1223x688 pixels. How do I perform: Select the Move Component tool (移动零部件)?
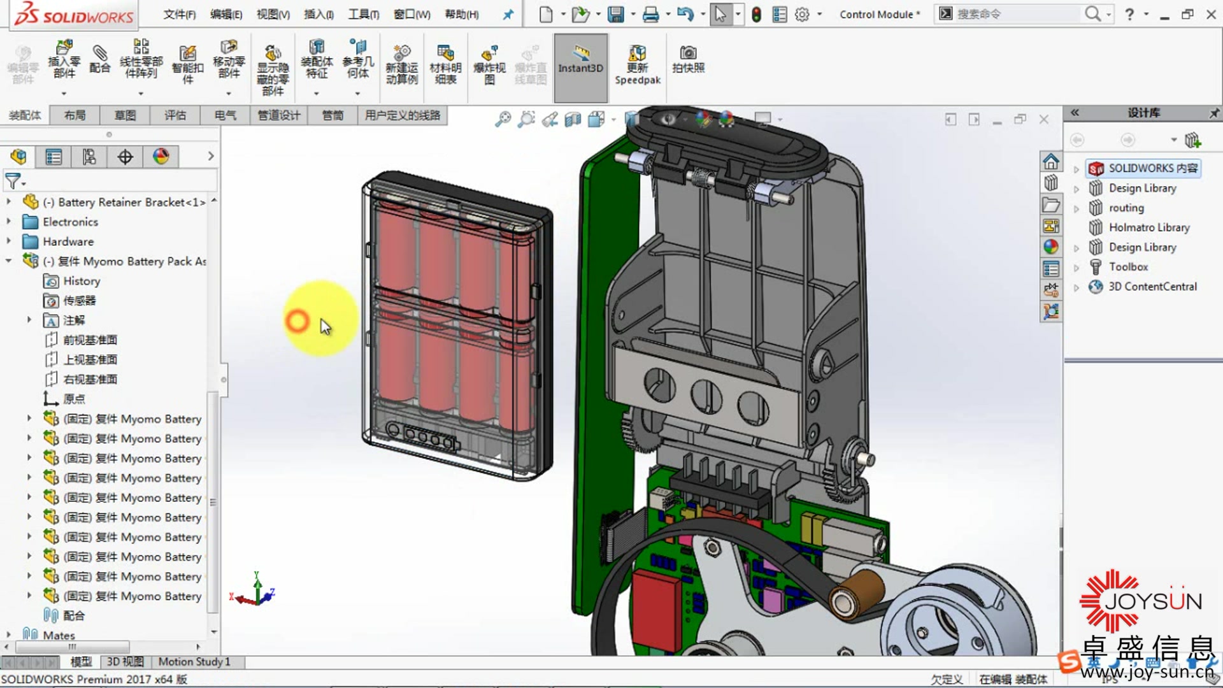(x=229, y=59)
